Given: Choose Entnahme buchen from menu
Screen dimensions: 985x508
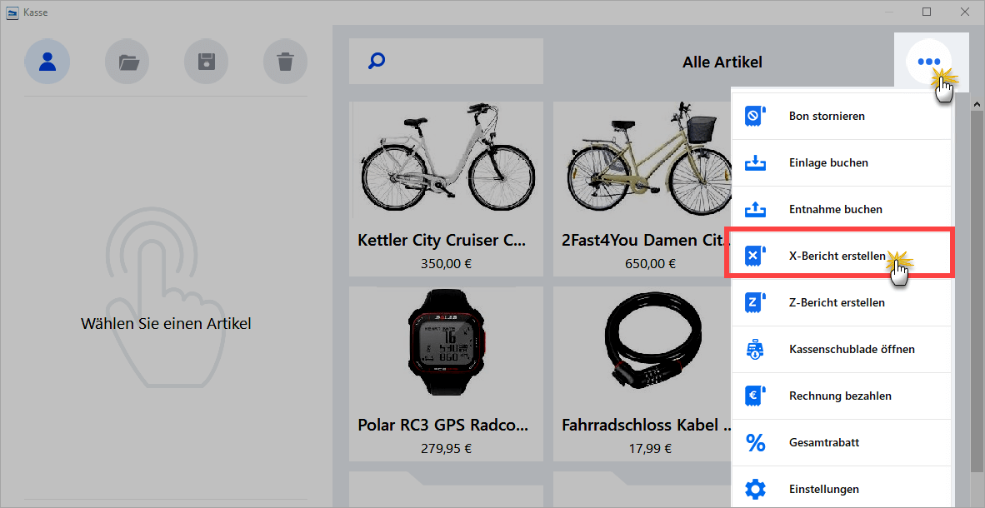Looking at the screenshot, I should coord(841,209).
